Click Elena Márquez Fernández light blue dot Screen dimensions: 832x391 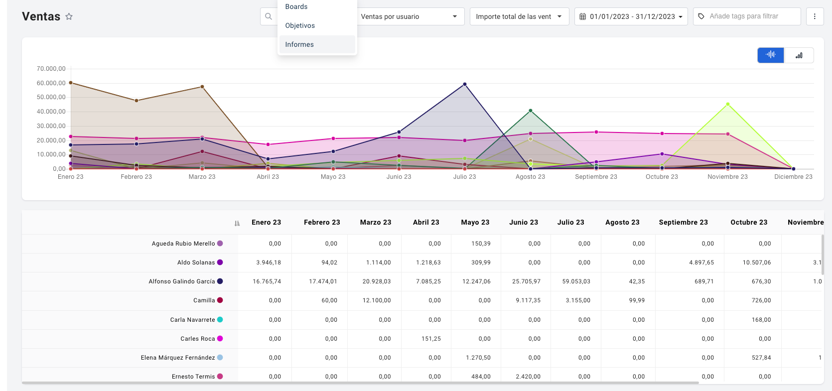coord(220,358)
